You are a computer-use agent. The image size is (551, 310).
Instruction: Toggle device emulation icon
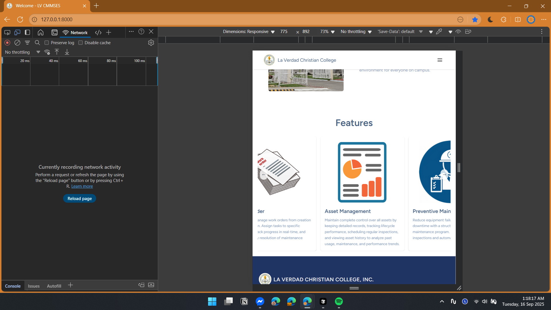point(17,32)
